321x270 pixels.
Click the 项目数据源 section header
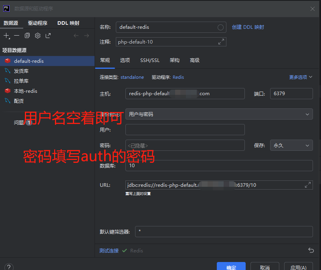coord(14,50)
